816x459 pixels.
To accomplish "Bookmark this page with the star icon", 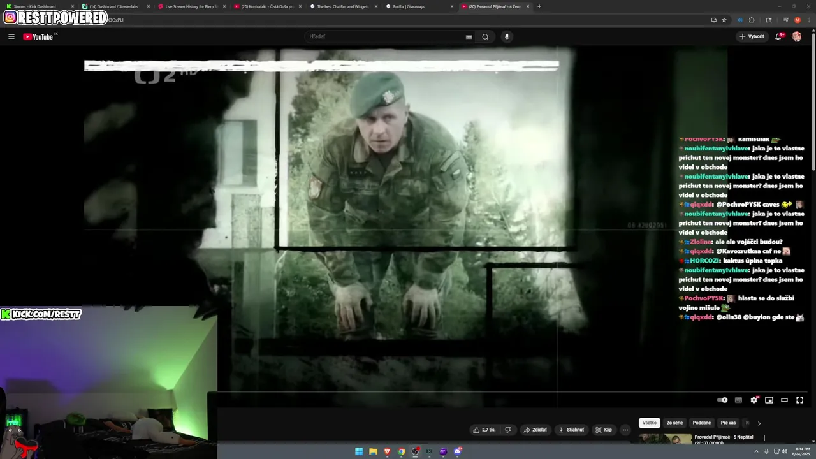I will [724, 20].
